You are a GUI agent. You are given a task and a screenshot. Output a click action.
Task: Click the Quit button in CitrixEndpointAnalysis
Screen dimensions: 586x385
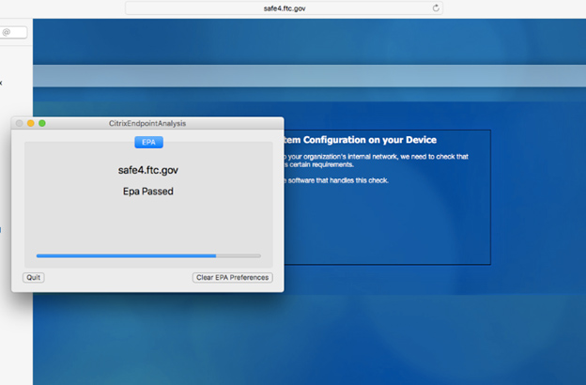[x=34, y=277]
